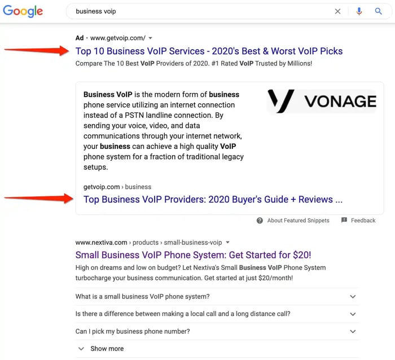This screenshot has width=395, height=360.
Task: Open 'Top Business VoIP Providers: 2020 Buyer's Guide' link
Action: (x=213, y=199)
